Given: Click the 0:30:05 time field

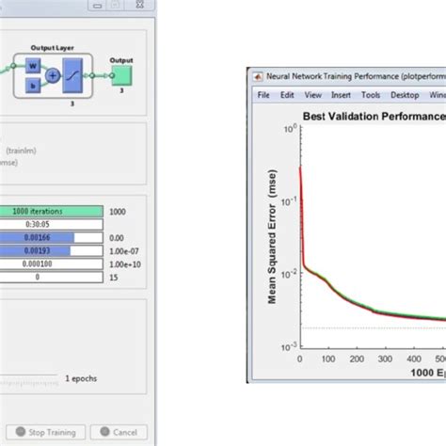Looking at the screenshot, I should coord(51,225).
